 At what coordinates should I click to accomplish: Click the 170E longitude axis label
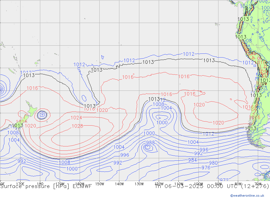click(x=20, y=184)
